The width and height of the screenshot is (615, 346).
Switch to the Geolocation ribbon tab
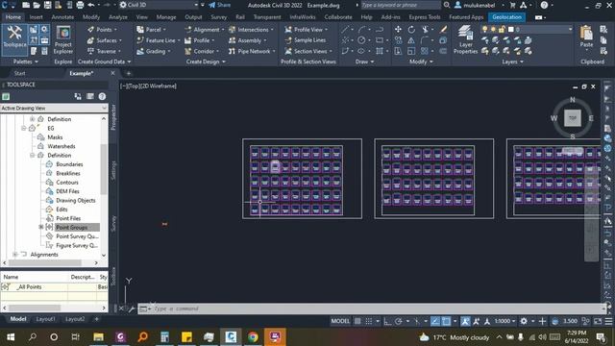pos(506,17)
